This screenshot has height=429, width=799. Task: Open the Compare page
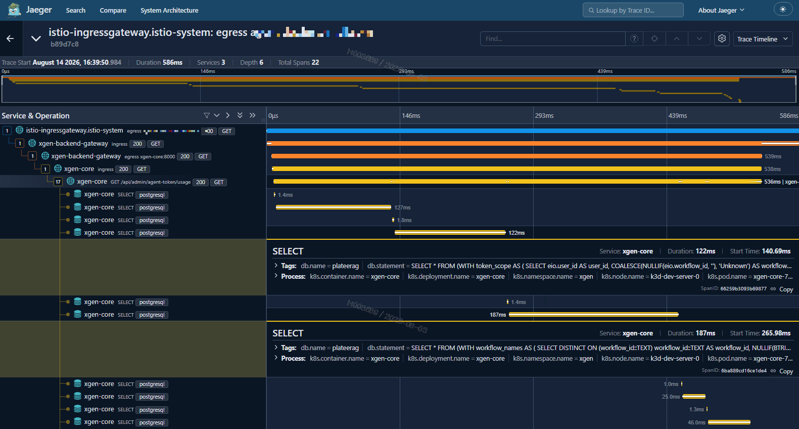click(x=113, y=10)
